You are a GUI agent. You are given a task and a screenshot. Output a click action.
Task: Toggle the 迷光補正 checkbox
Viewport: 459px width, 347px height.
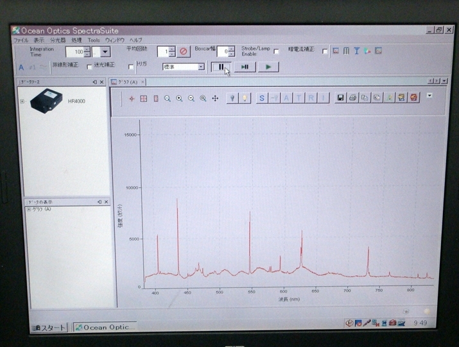click(131, 67)
